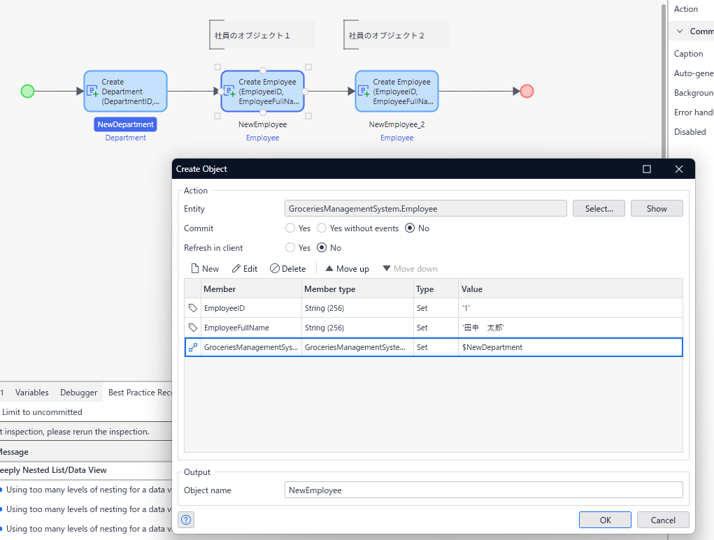Image resolution: width=714 pixels, height=540 pixels.
Task: Click Move up in the member toolbar
Action: [347, 268]
